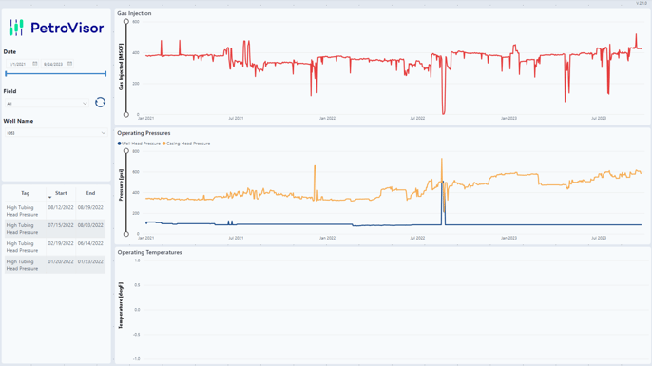652x366 pixels.
Task: Click the version label V.2.1.0
Action: point(642,4)
